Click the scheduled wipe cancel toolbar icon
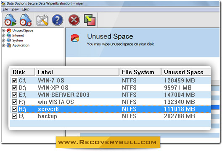The image size is (222, 152). tap(26, 20)
